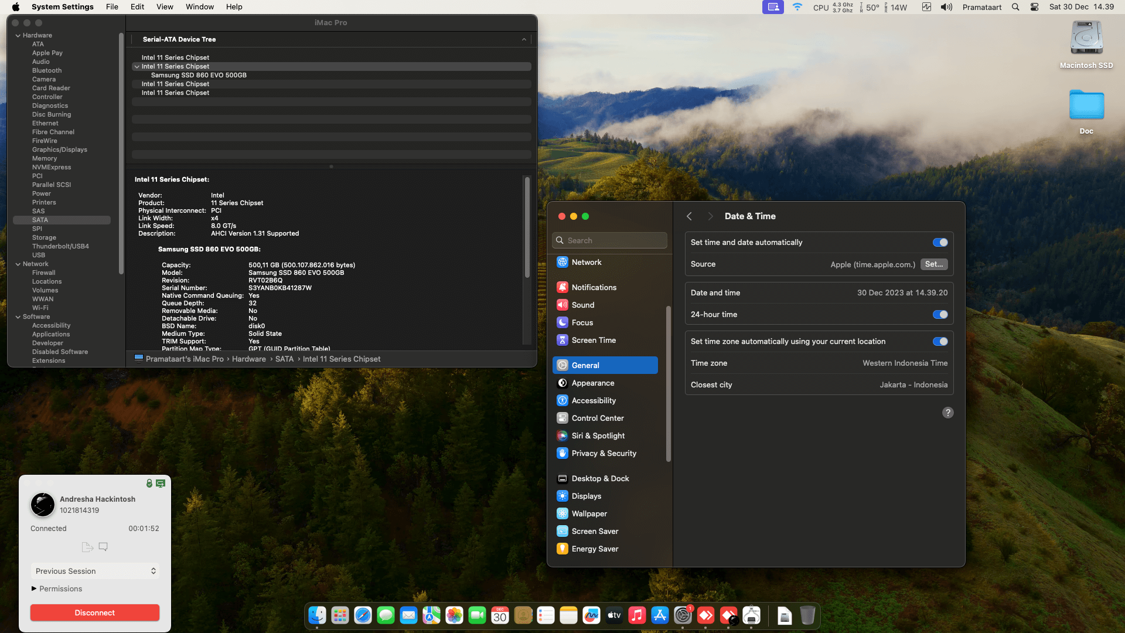Collapse the Hardware tree section
Screen dimensions: 1125x633
[x=18, y=36]
